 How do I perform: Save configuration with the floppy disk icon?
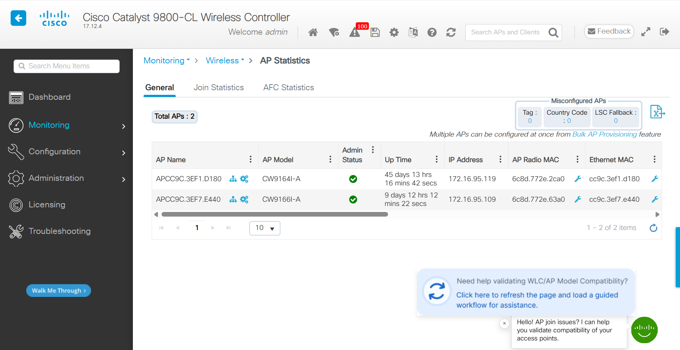pos(375,33)
